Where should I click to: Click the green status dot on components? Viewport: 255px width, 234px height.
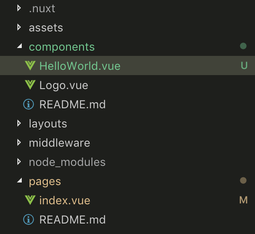tap(243, 46)
